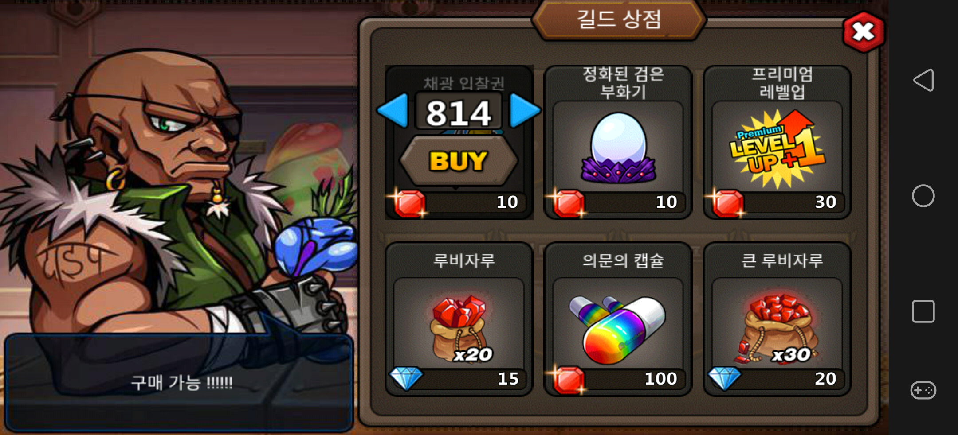
Task: Tap the 30 ruby price on Level Up
Action: coord(825,202)
